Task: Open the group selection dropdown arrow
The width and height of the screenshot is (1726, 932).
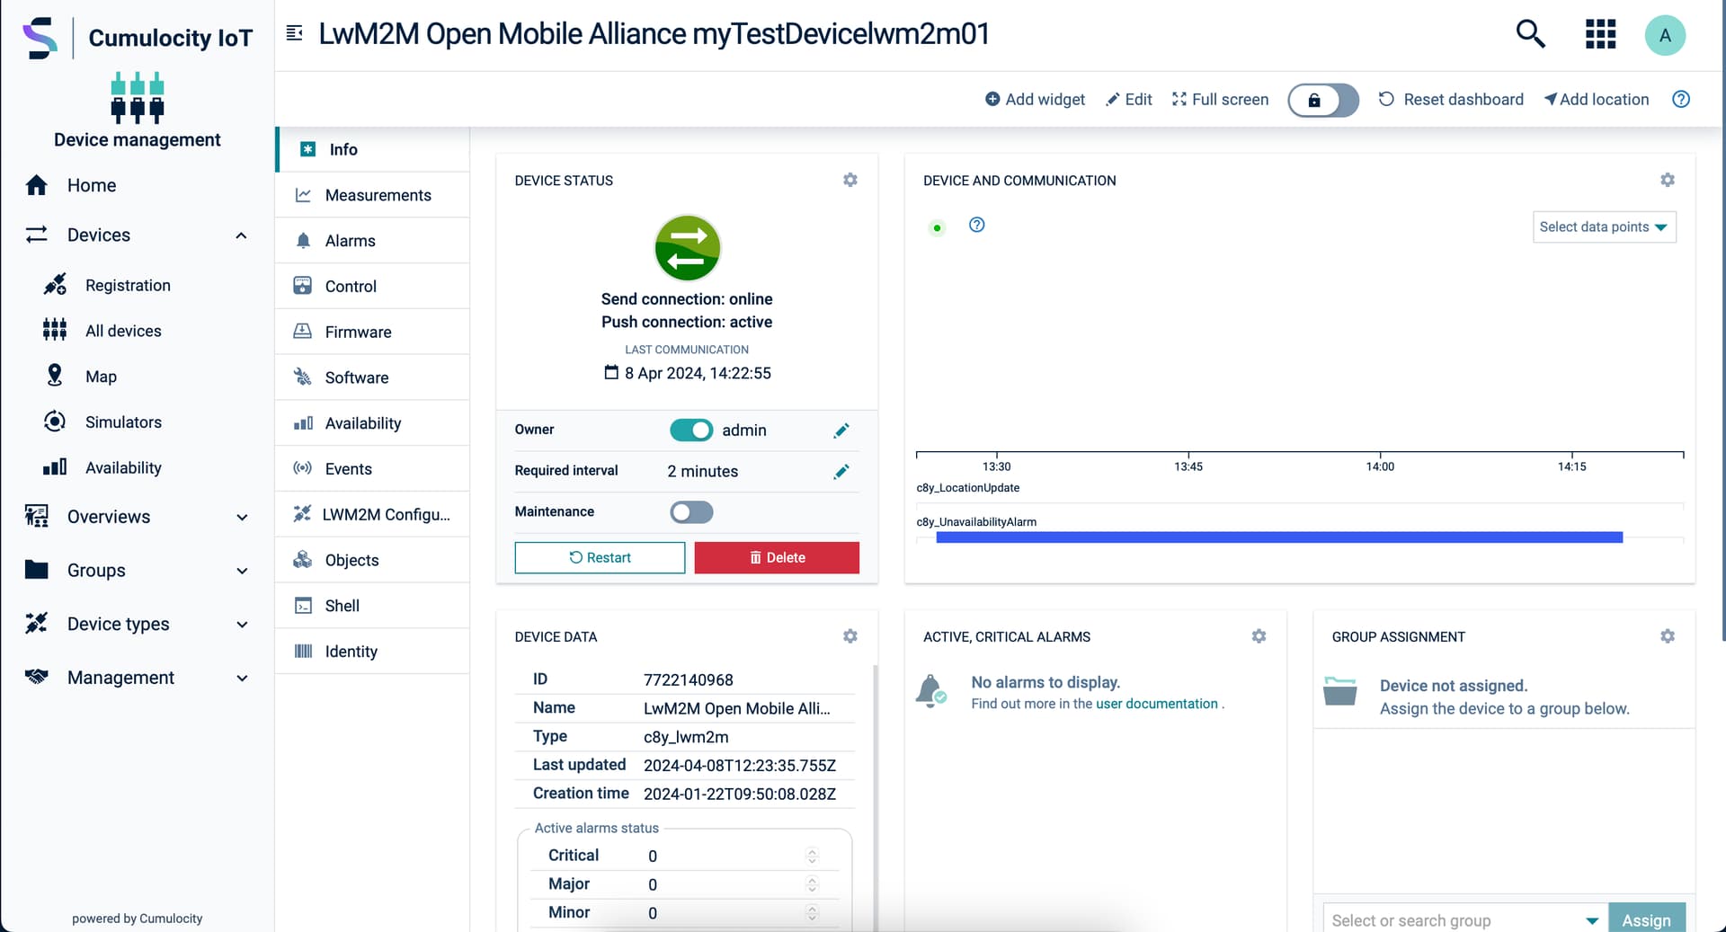Action: tap(1591, 920)
